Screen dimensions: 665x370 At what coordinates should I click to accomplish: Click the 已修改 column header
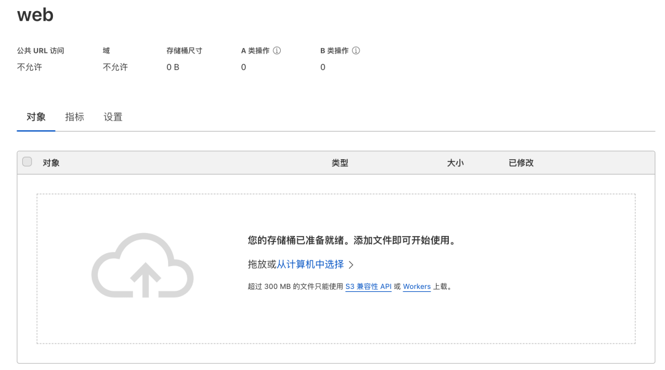pos(521,163)
